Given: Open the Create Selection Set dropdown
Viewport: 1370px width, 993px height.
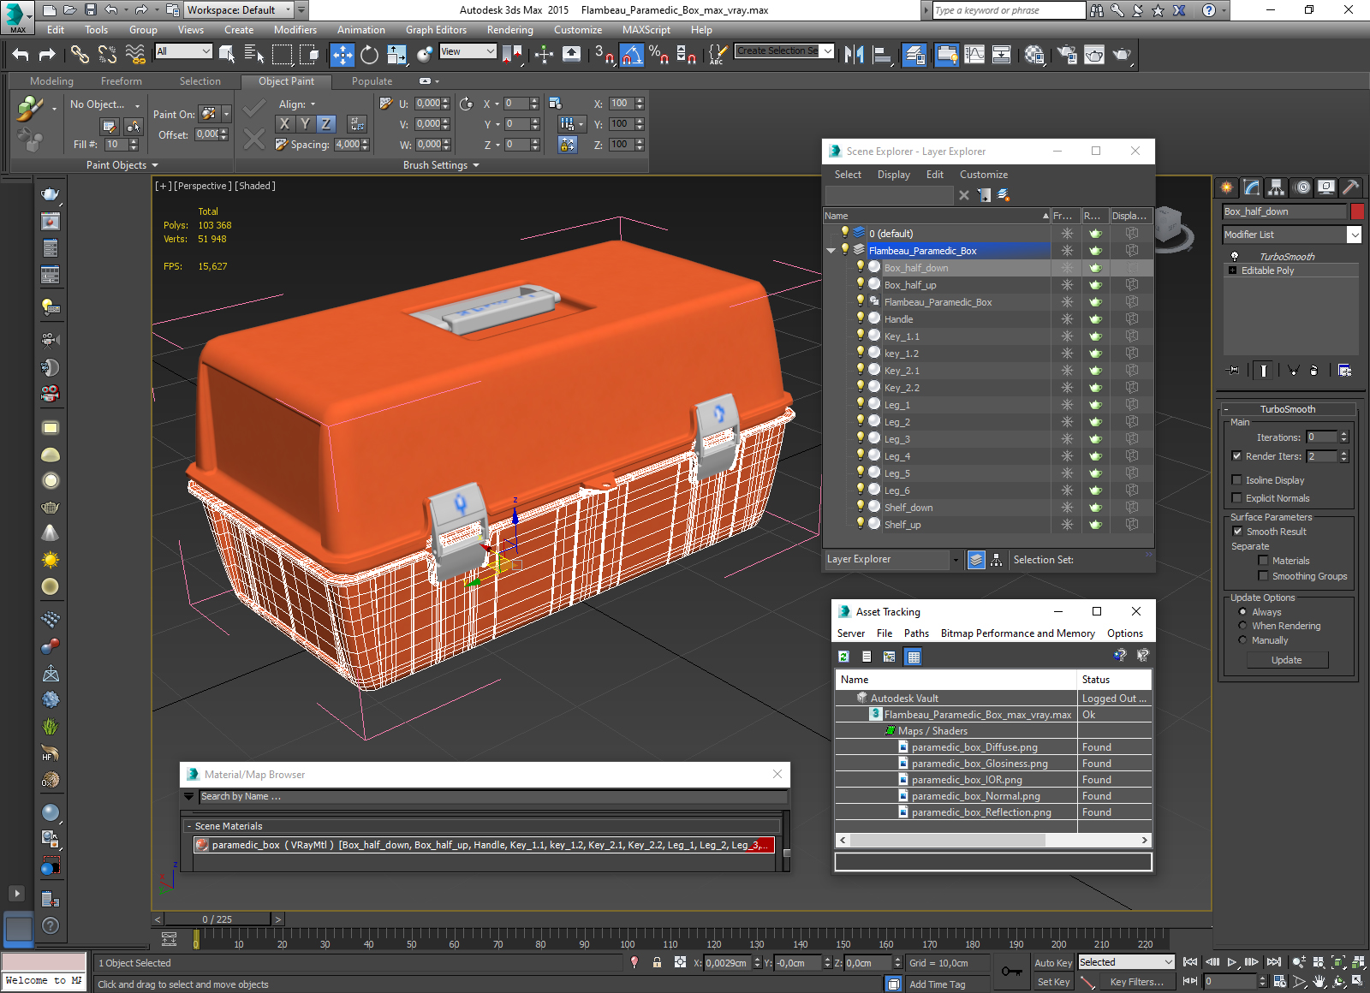Looking at the screenshot, I should coord(828,51).
